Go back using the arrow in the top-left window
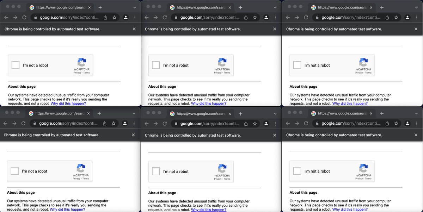Screen dimensions: 423x212 6,17
